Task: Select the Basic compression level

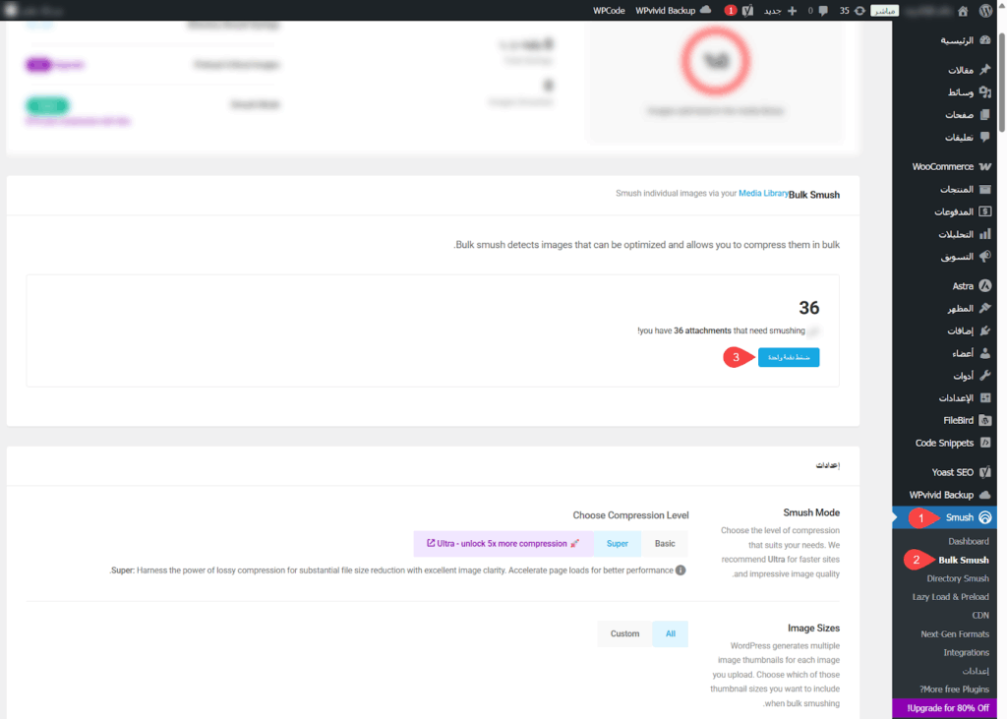Action: pos(665,544)
